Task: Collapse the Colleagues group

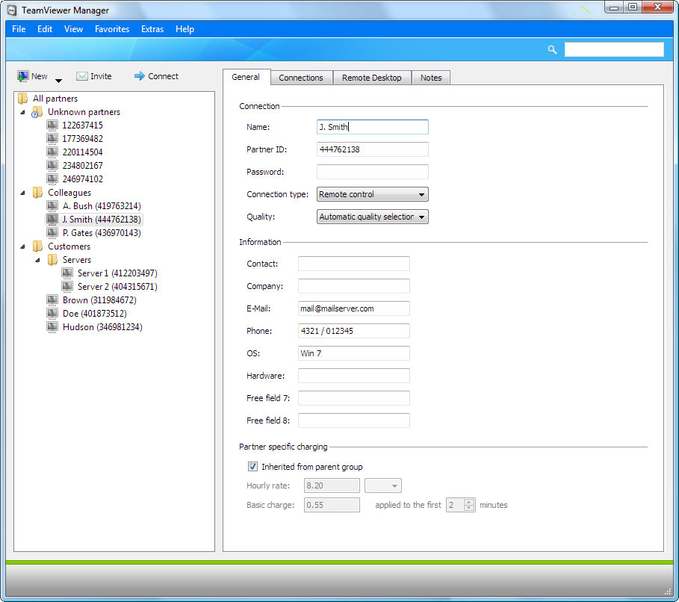Action: click(x=22, y=193)
